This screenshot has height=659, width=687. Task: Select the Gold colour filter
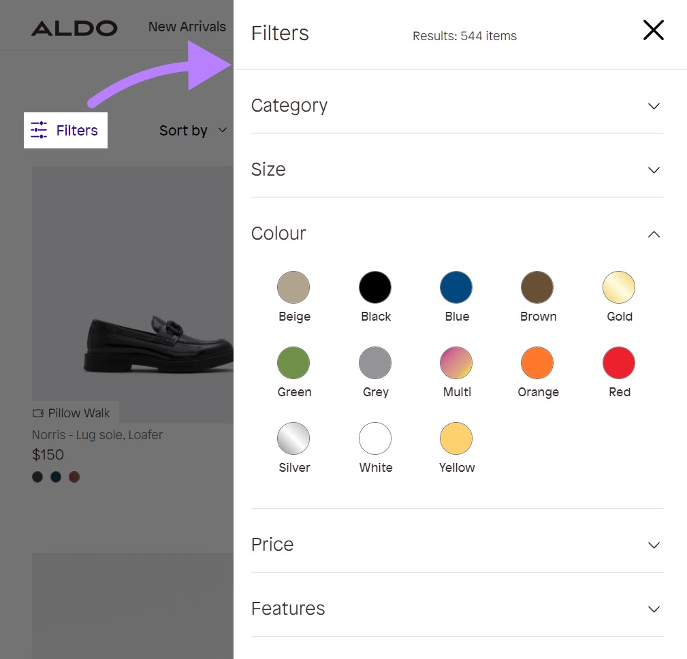[x=619, y=287]
